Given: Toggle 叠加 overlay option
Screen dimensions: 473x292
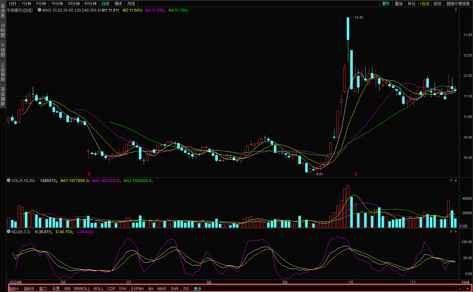Looking at the screenshot, I should point(399,4).
